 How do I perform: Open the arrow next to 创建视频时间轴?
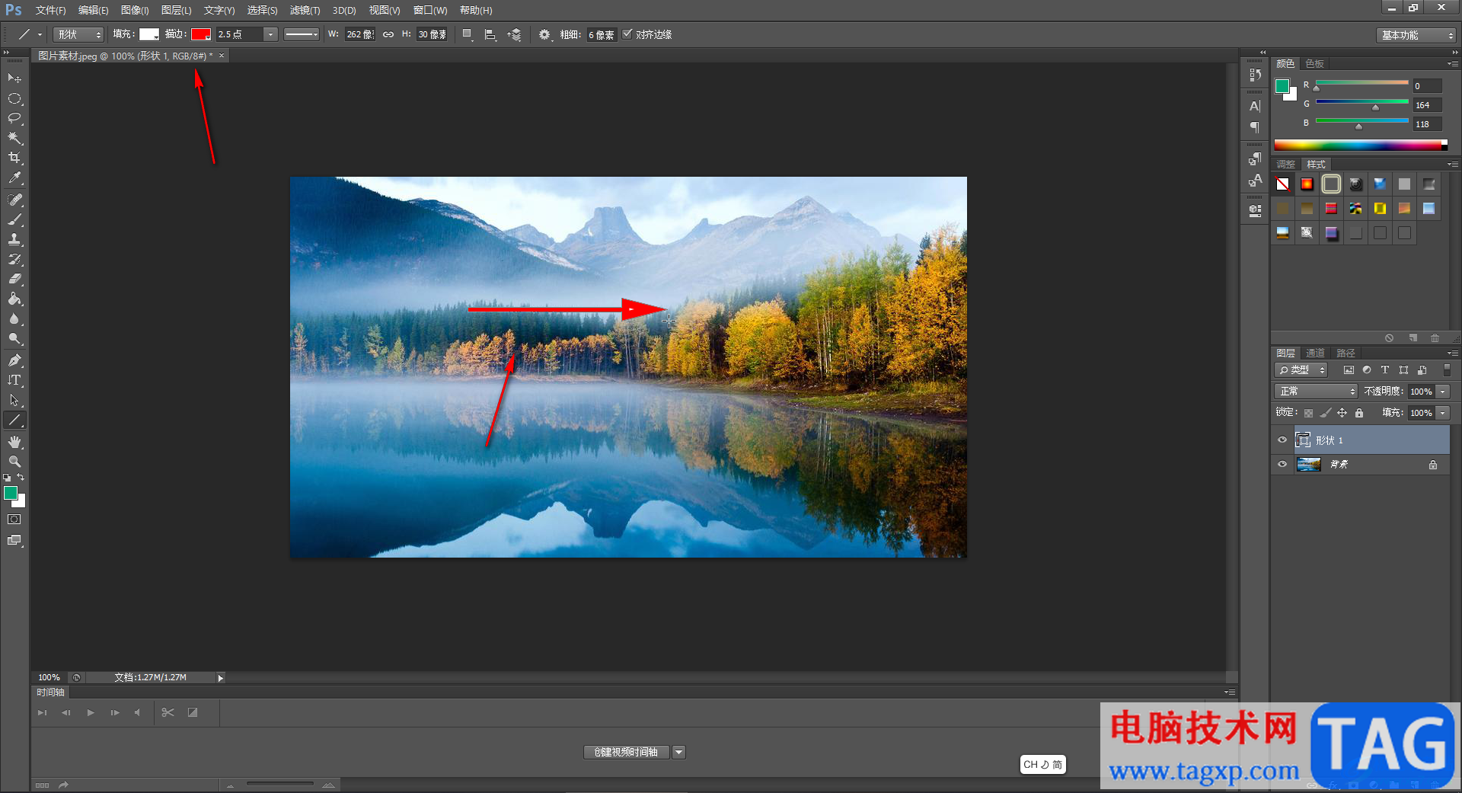(679, 752)
